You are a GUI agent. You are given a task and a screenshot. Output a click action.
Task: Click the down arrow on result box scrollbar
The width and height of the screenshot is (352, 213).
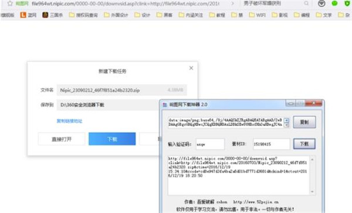[x=312, y=192]
